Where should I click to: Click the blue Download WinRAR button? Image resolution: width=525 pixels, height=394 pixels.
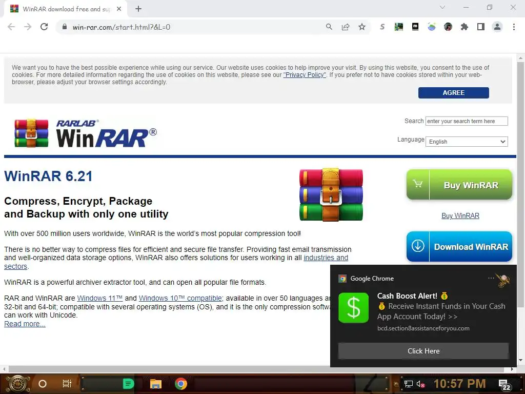[459, 247]
